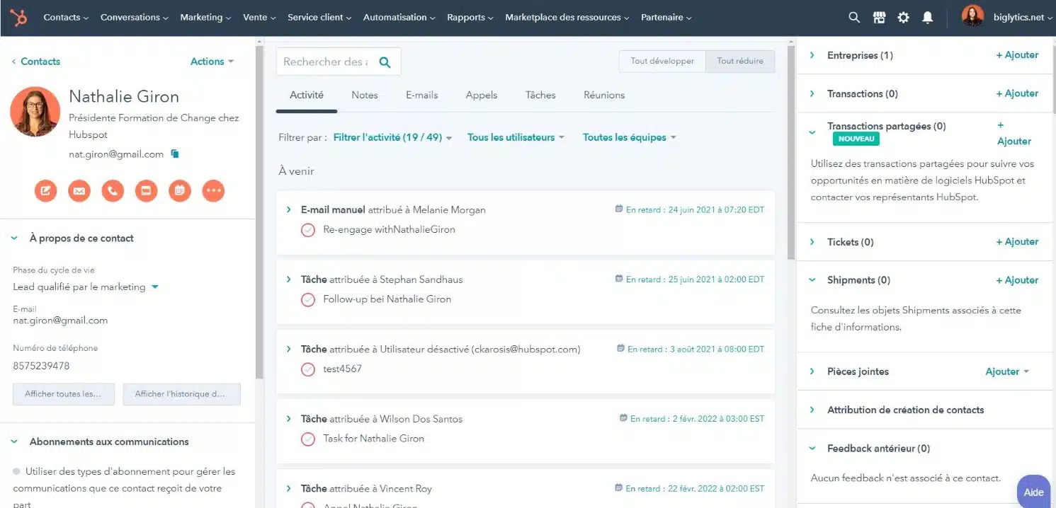This screenshot has height=508, width=1056.
Task: Click the 'Rechercher des' activity search field
Action: coord(326,62)
